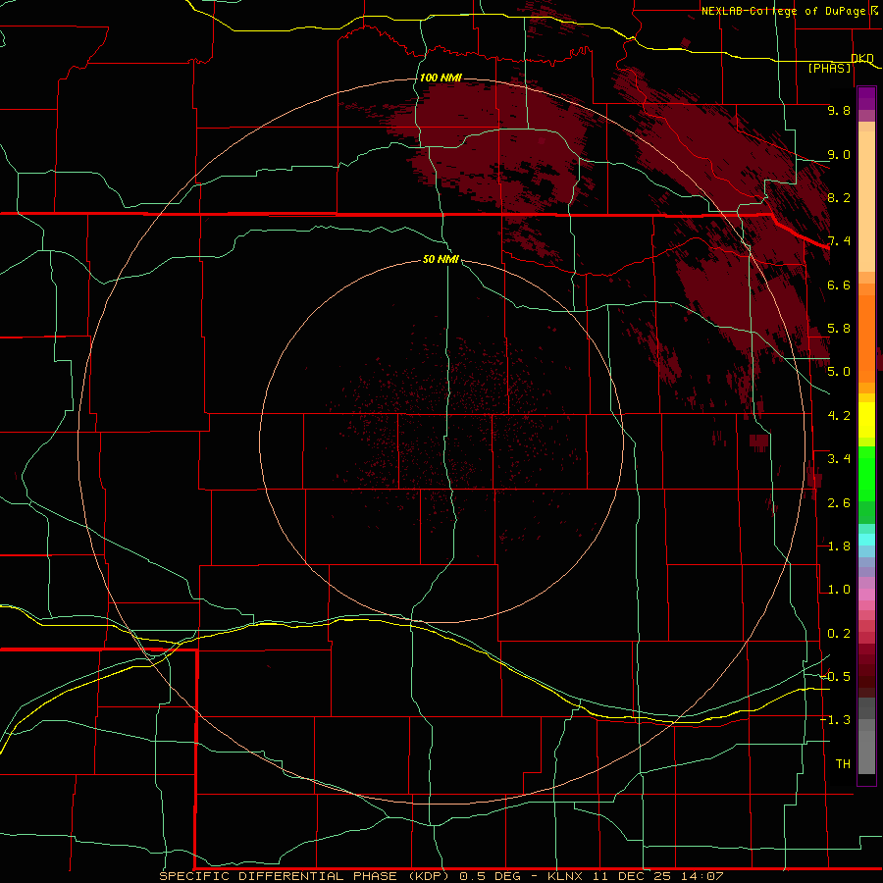The width and height of the screenshot is (883, 883).
Task: Click the 5.0 value on the color scale
Action: pos(839,372)
